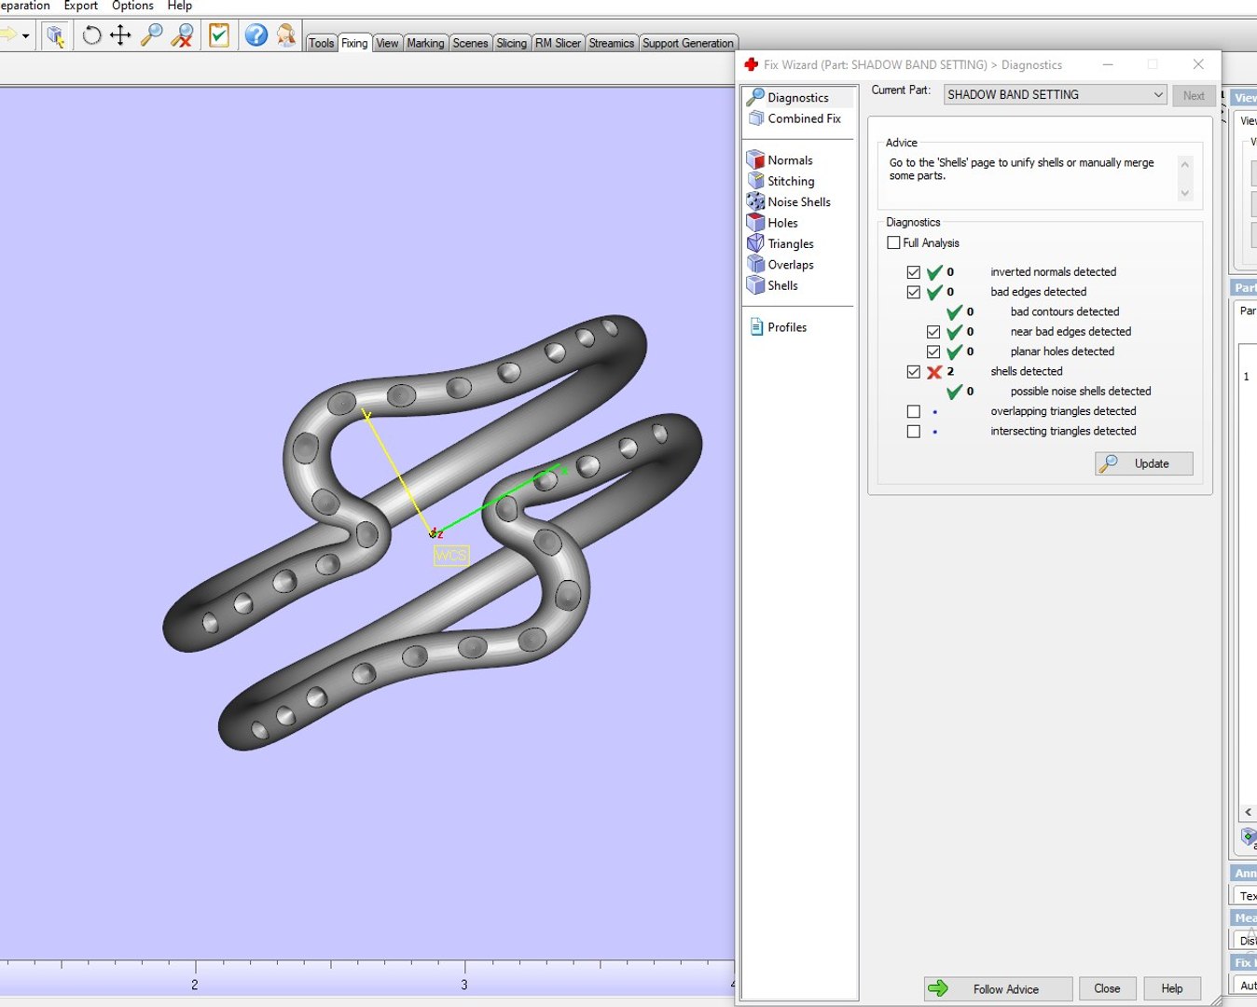Click the Advice text scroll down arrow
Viewport: 1257px width, 1007px height.
(1185, 193)
